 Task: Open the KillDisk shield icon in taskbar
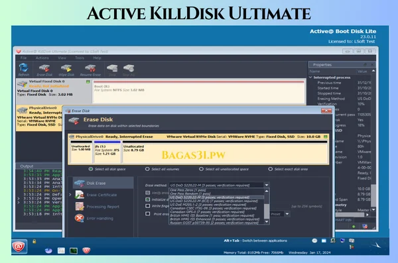click(x=86, y=250)
